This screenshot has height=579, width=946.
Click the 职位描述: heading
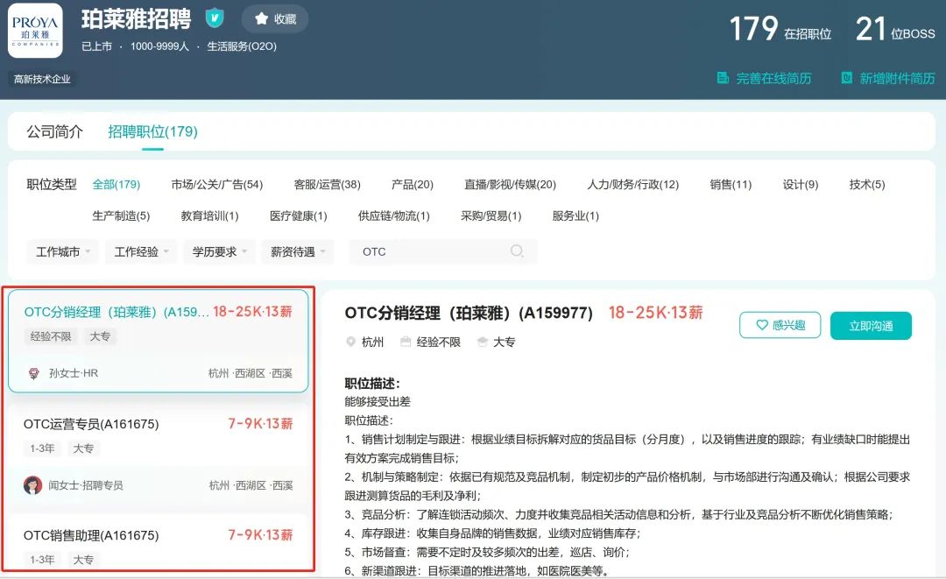pyautogui.click(x=372, y=384)
